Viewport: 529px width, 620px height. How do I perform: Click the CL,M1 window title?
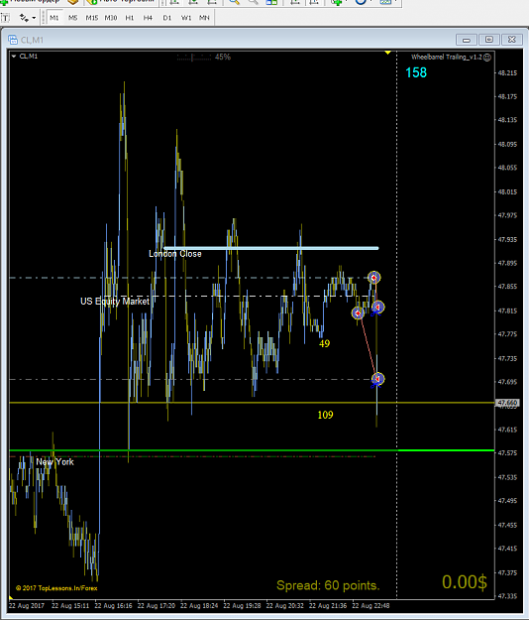click(32, 40)
